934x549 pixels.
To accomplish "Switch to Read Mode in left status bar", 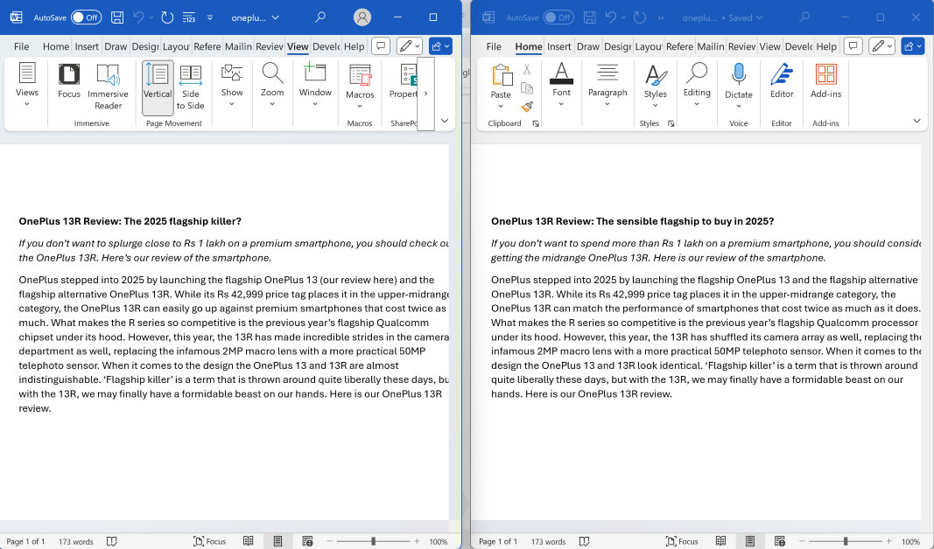I will [x=249, y=541].
